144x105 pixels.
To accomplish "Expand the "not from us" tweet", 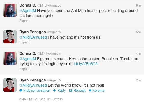I will (x=25, y=42).
